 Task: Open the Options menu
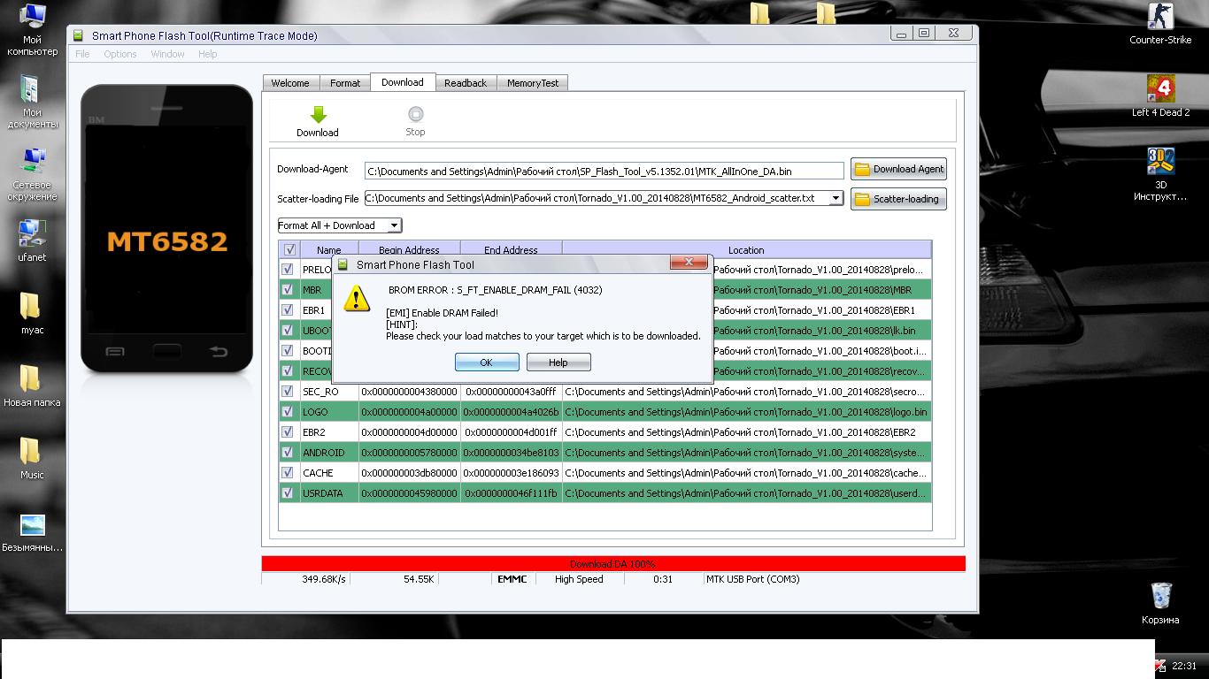coord(120,54)
